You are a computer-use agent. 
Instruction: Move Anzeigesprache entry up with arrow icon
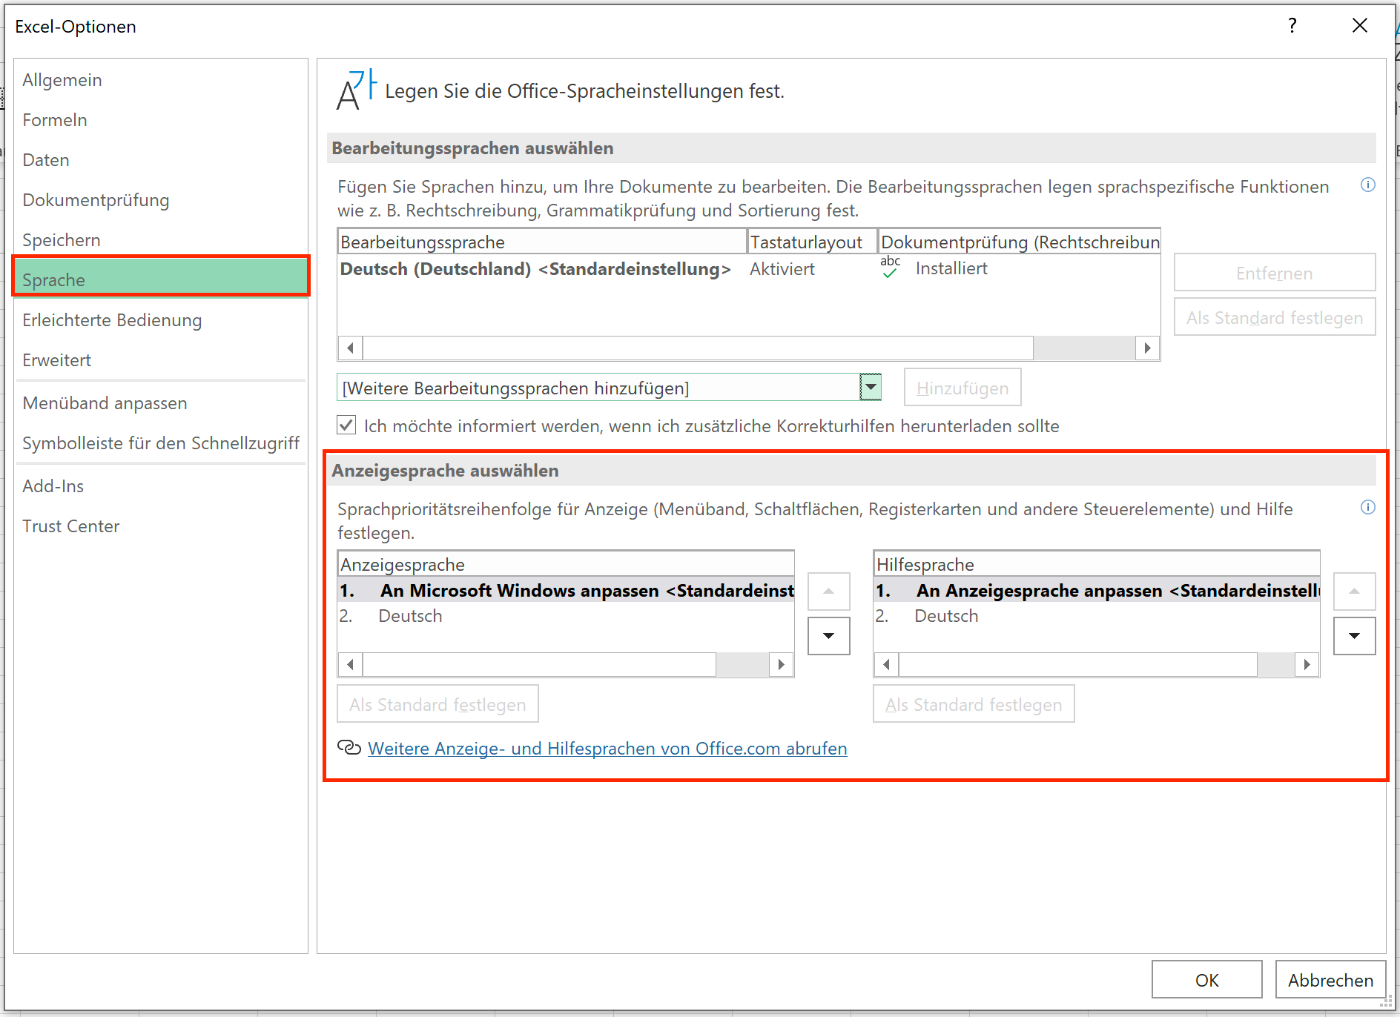click(828, 591)
